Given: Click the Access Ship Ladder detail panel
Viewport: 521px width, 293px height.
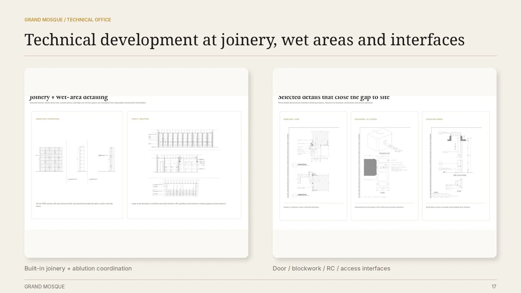Looking at the screenshot, I should [x=456, y=166].
